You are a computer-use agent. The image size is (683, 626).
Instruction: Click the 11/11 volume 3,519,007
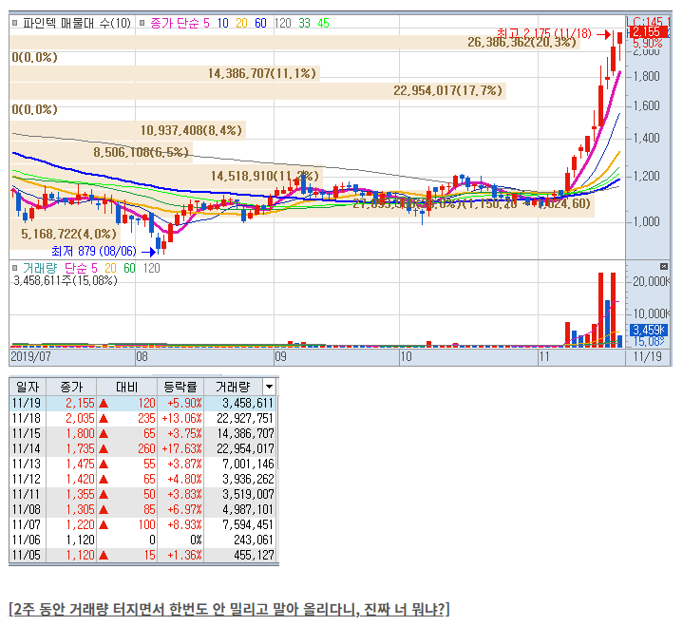tap(248, 495)
